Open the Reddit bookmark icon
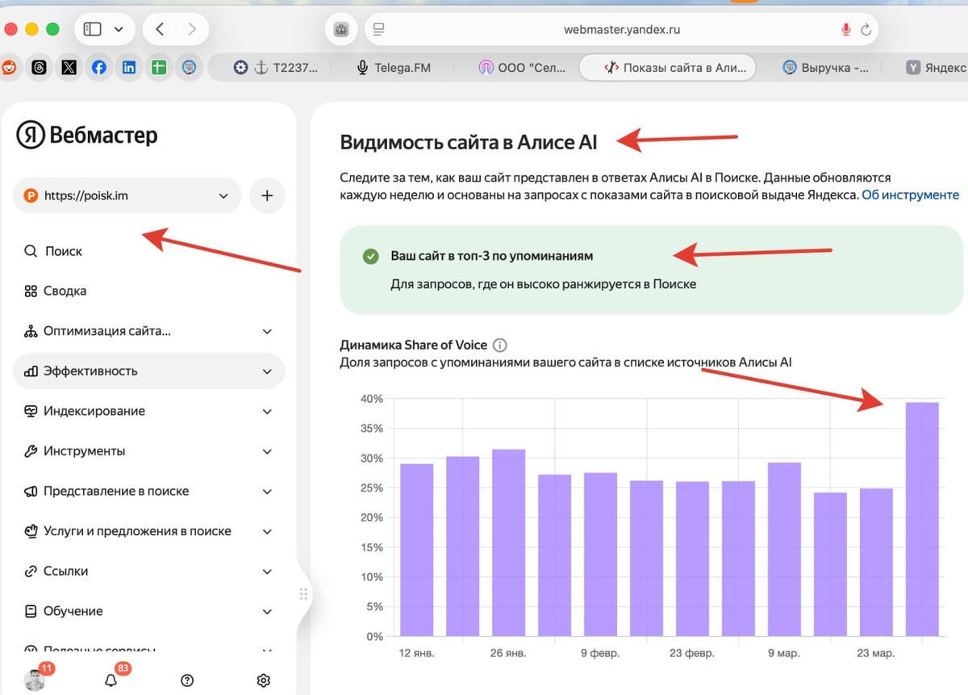This screenshot has width=968, height=695. [x=9, y=68]
